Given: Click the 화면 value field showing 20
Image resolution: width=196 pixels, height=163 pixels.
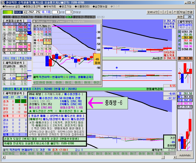Looking at the screenshot, I should point(188,17).
